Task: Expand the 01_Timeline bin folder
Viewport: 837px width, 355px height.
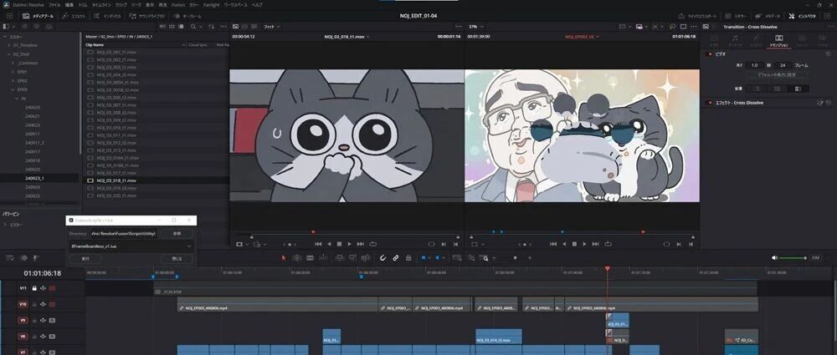Action: tap(9, 45)
